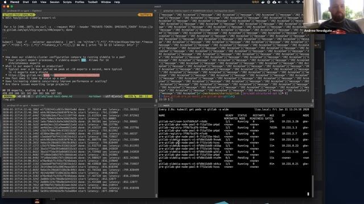This screenshot has height=204, width=364.
Task: Click the last log line in bottom-left pane
Action: click(60, 191)
